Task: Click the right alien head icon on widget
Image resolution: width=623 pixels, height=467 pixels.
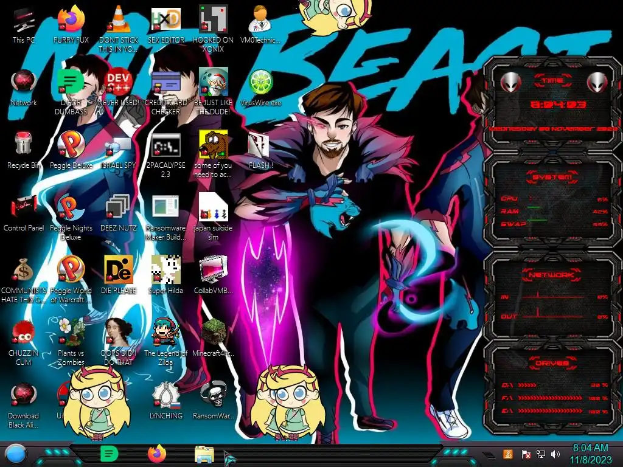Action: click(597, 82)
